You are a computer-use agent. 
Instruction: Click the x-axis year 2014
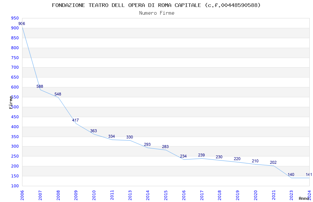(x=148, y=195)
